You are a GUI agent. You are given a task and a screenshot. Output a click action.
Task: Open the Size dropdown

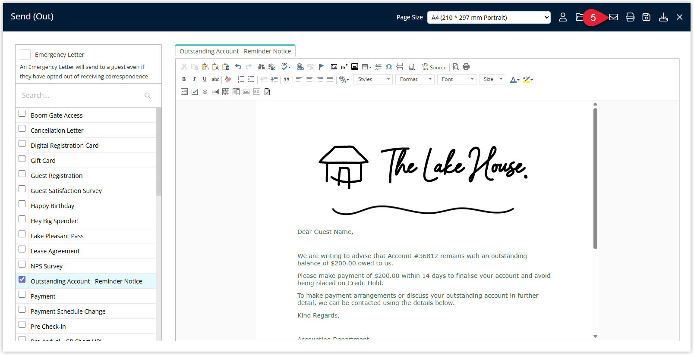click(492, 79)
